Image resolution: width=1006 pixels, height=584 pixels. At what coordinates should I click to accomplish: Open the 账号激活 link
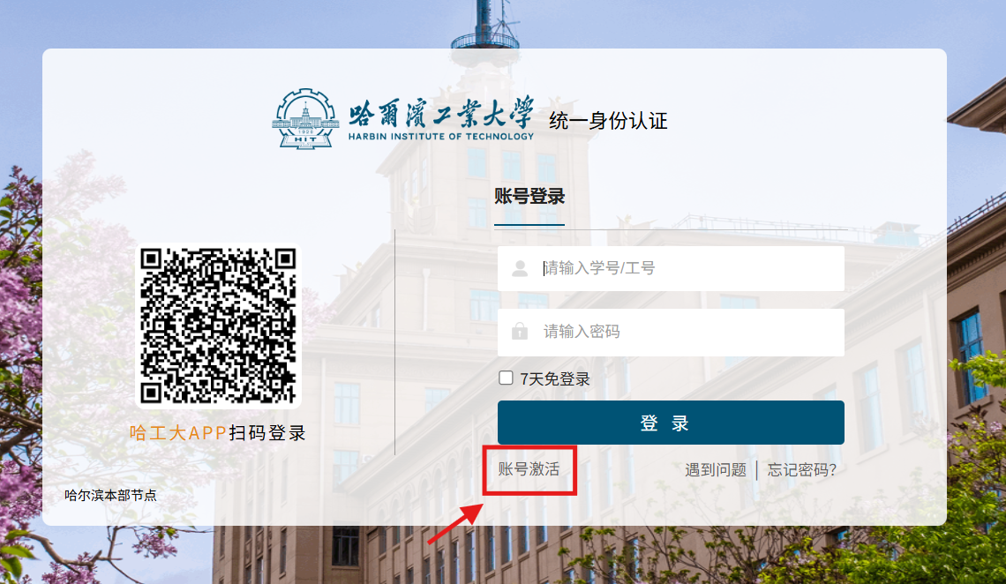coord(529,469)
